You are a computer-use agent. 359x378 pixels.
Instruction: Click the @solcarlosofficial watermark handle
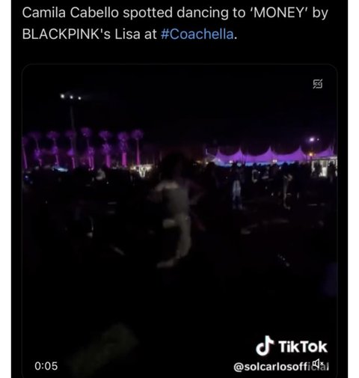point(281,367)
